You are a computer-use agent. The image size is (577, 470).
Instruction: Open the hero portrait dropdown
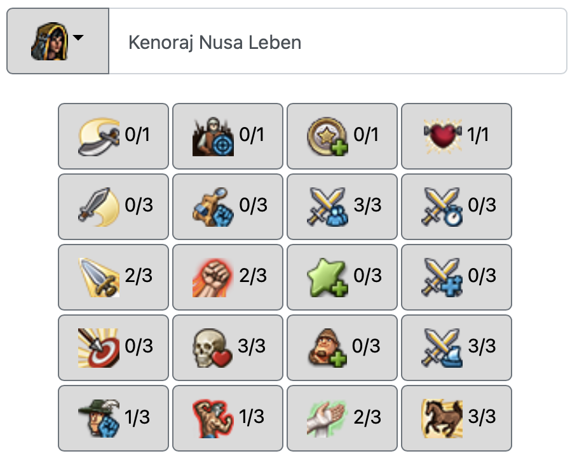[58, 41]
